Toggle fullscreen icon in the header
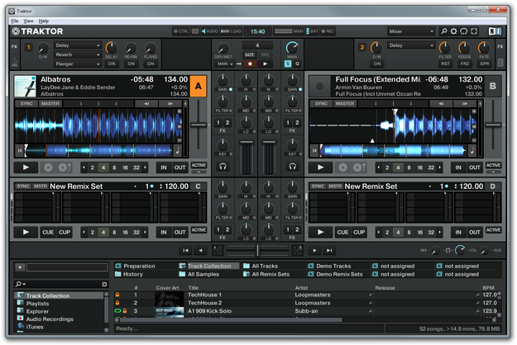 pos(474,31)
